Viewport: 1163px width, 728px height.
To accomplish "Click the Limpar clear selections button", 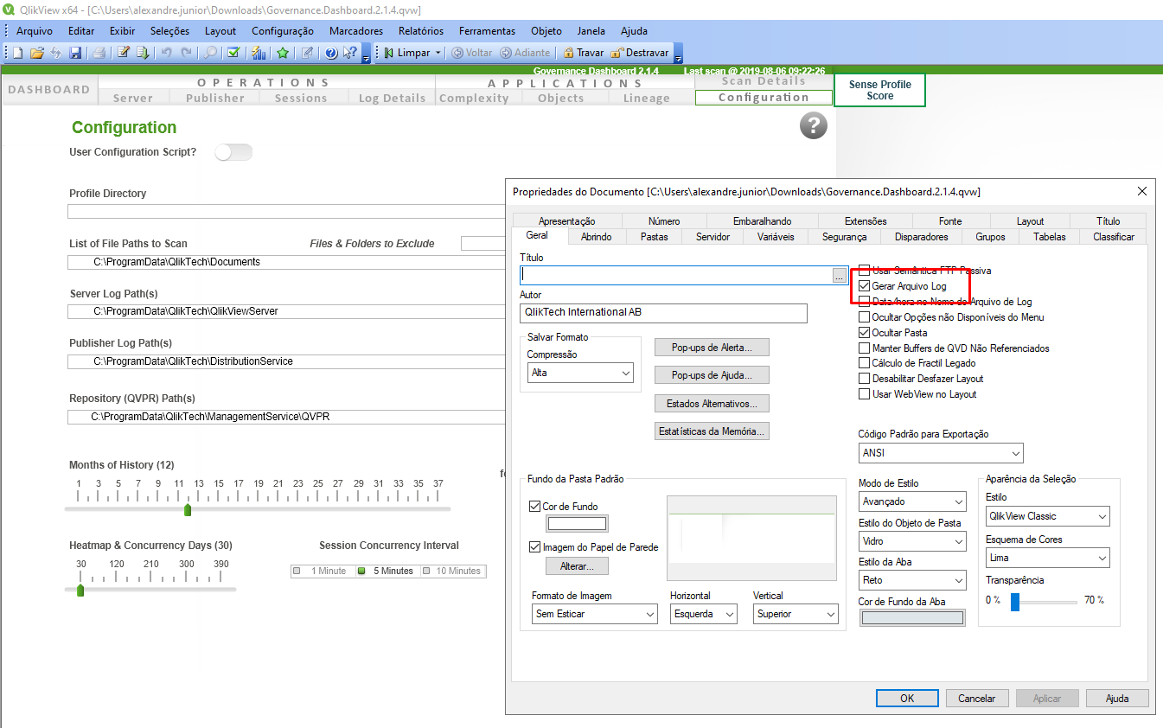I will click(x=406, y=53).
